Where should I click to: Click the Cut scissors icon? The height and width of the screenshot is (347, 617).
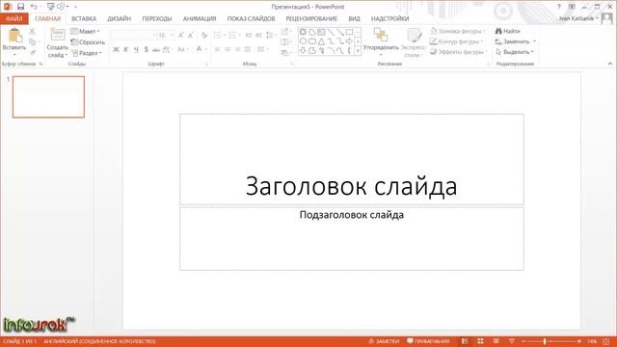32,31
